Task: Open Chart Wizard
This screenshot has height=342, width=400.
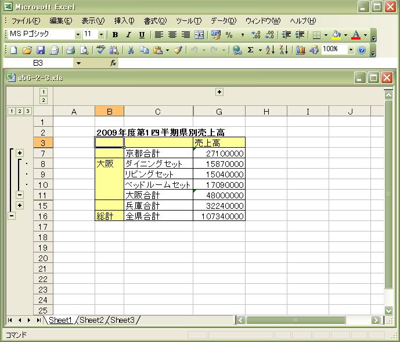Action: pos(301,50)
